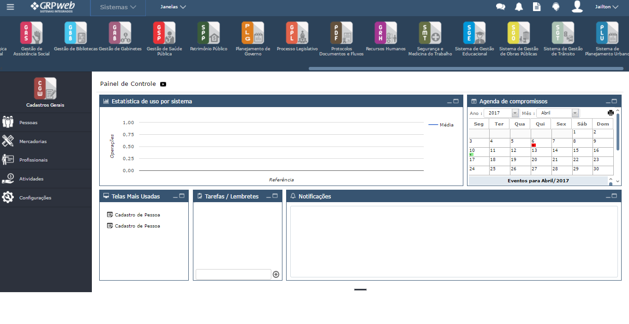Maximize the Notificações panel
629x324 pixels.
[x=614, y=196]
